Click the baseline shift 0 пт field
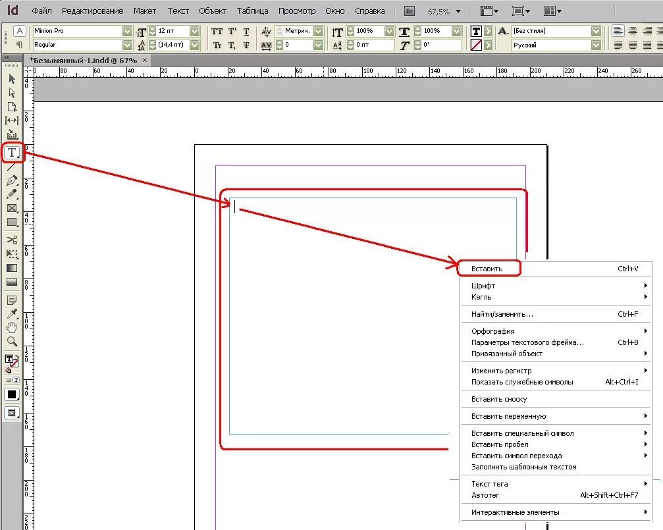The image size is (663, 530). (x=374, y=44)
